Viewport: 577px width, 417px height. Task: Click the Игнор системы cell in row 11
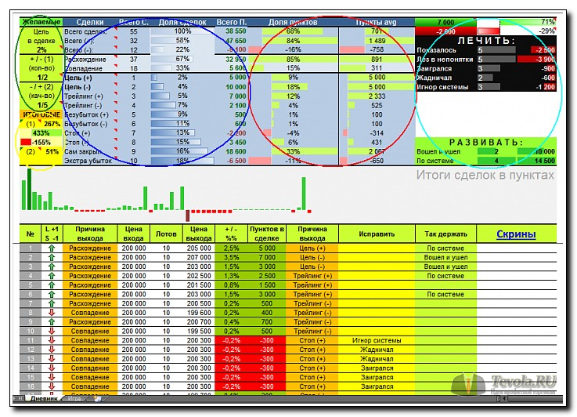pos(376,341)
